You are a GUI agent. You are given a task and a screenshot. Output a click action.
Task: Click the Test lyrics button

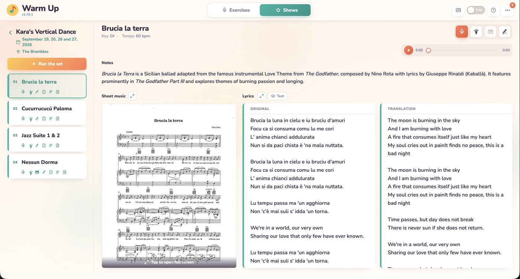pos(277,96)
